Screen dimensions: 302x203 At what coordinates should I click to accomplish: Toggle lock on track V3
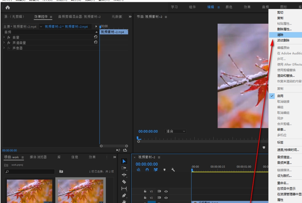click(x=145, y=191)
